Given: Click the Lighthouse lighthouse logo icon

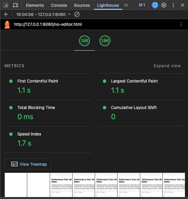Looking at the screenshot, I should (x=7, y=24).
